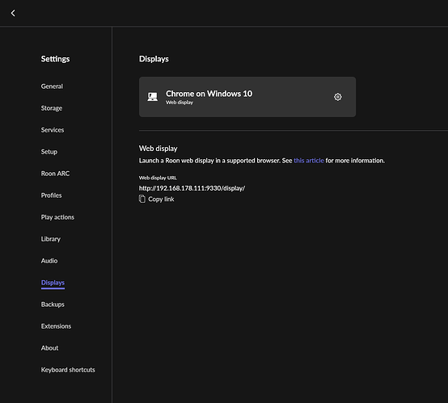448x403 pixels.
Task: View Keyboard shortcuts
Action: [x=68, y=370]
